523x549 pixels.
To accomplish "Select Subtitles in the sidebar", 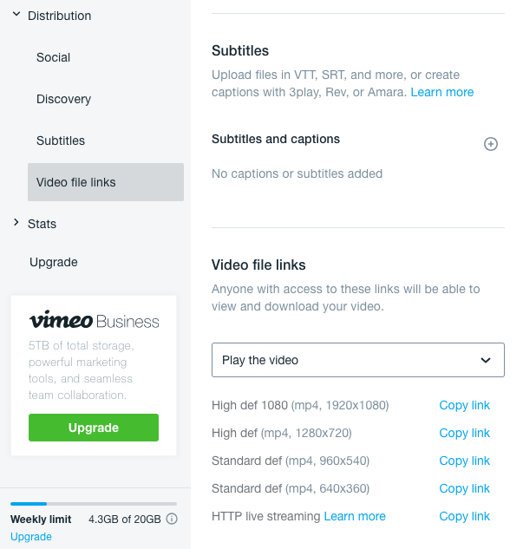I will click(x=61, y=141).
